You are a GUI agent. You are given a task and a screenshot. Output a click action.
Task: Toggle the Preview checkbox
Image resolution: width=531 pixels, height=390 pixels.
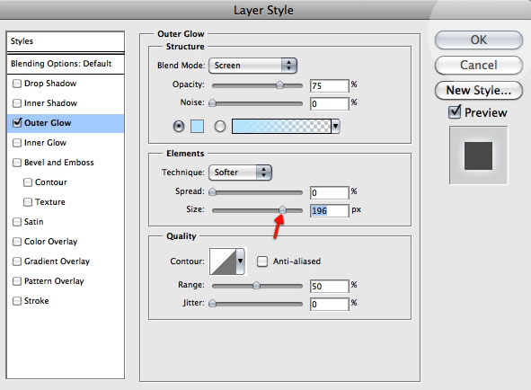click(x=455, y=111)
